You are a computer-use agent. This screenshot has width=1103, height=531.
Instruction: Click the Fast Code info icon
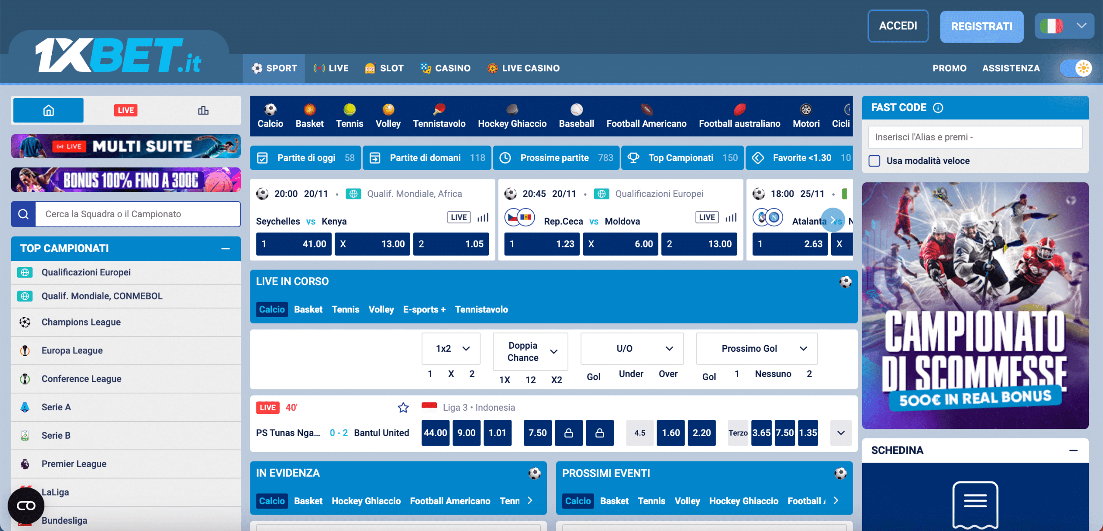[x=938, y=108]
